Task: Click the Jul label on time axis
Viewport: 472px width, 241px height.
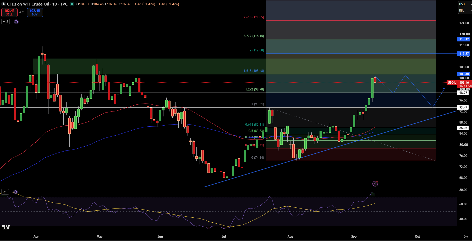Action: (x=224, y=237)
